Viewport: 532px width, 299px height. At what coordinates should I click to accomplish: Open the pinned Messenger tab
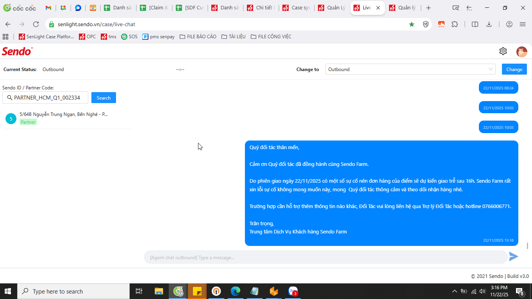click(78, 8)
